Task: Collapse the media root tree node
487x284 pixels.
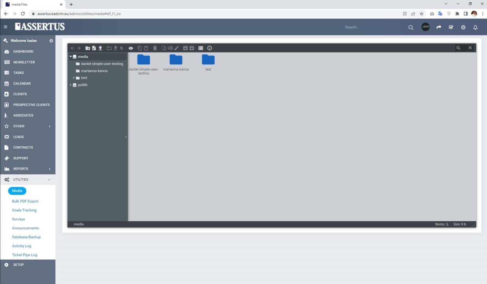Action: tap(71, 56)
